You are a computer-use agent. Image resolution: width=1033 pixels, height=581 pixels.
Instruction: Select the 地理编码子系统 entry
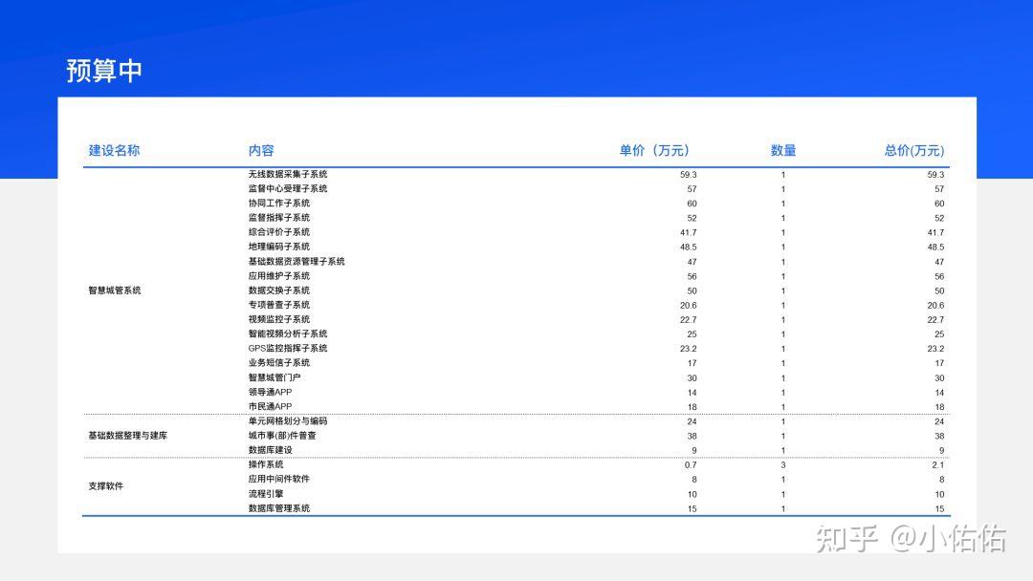[278, 247]
